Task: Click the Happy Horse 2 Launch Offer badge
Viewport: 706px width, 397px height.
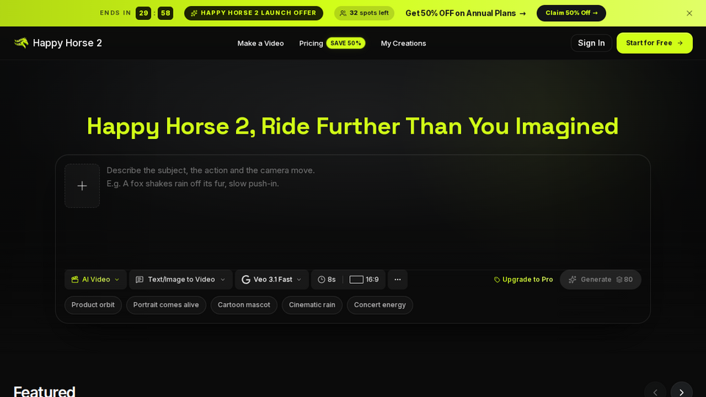Action: (254, 13)
